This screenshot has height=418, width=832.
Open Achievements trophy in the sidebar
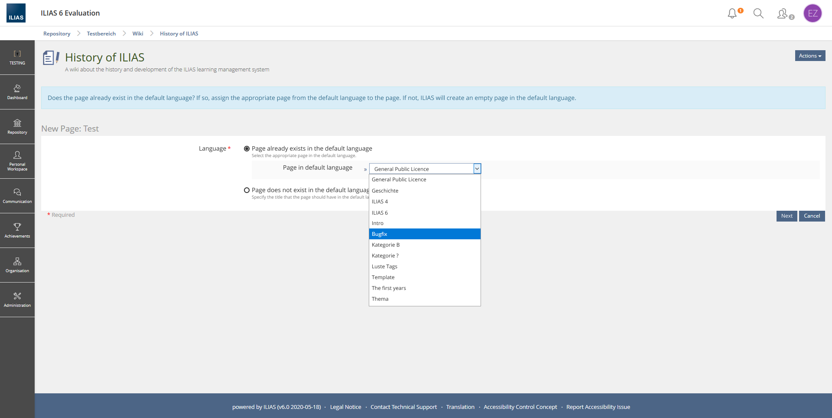click(17, 230)
